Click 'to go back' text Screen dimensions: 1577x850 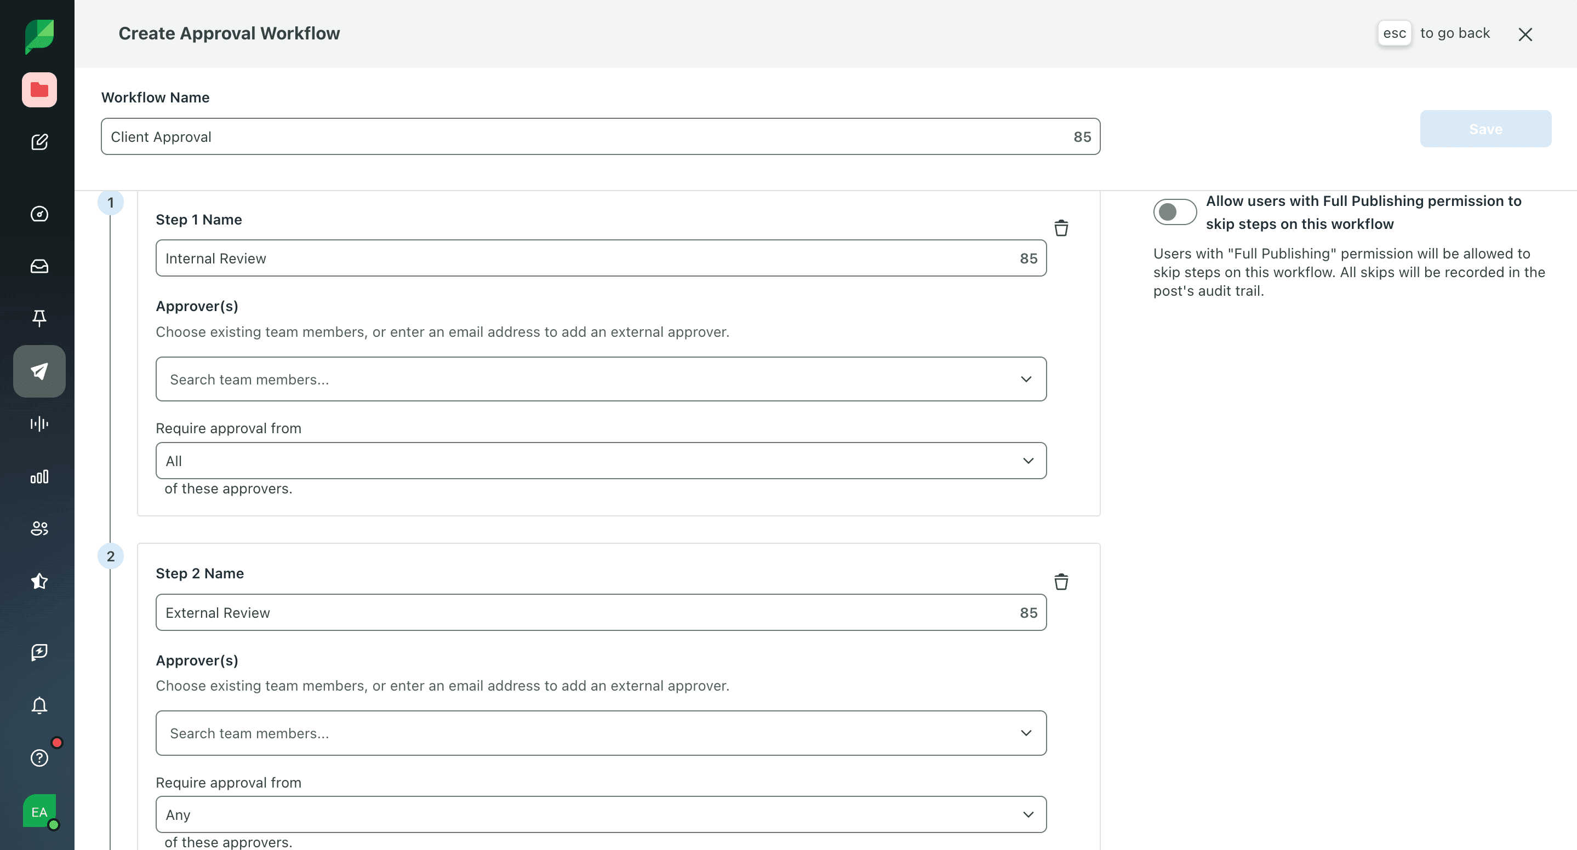(x=1455, y=33)
